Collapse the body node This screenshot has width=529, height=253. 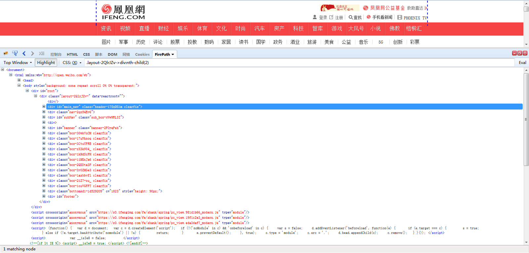pyautogui.click(x=19, y=85)
